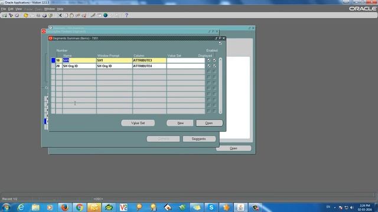The height and width of the screenshot is (212, 378).
Task: Click the Translations globe toolbar icon
Action: [105, 15]
